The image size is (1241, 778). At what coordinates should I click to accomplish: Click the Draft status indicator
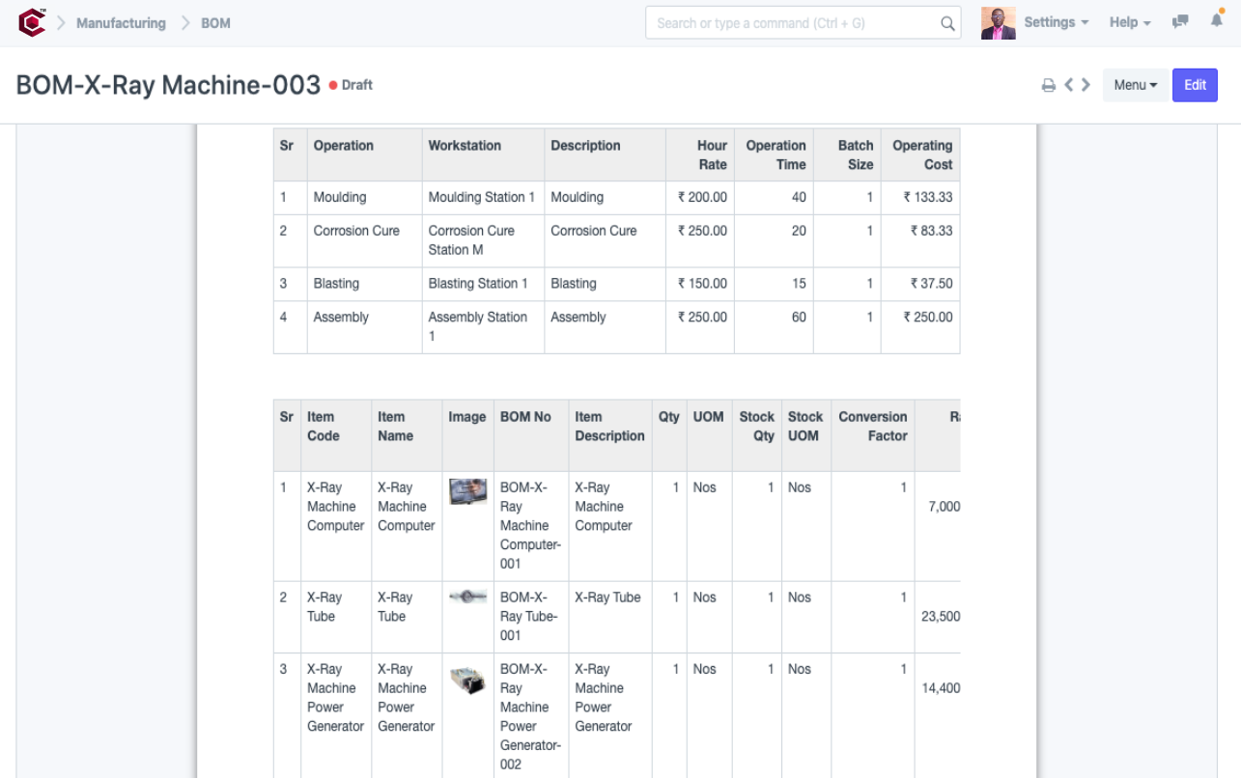(352, 85)
